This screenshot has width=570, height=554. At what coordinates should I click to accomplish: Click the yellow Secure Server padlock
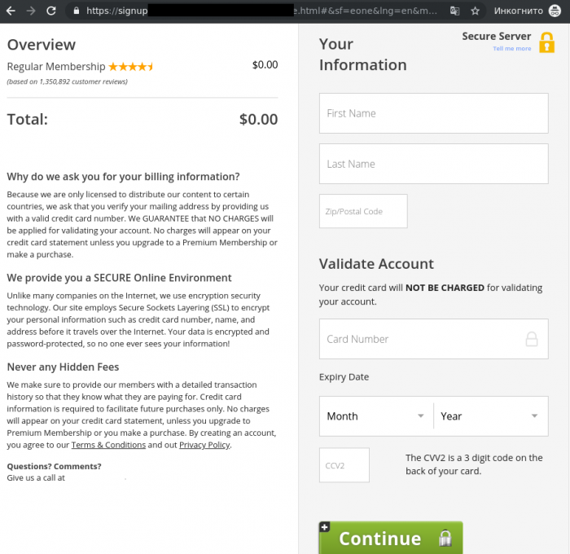[546, 42]
